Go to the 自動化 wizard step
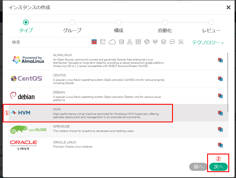Viewport: 236px width, 178px height. [x=165, y=26]
